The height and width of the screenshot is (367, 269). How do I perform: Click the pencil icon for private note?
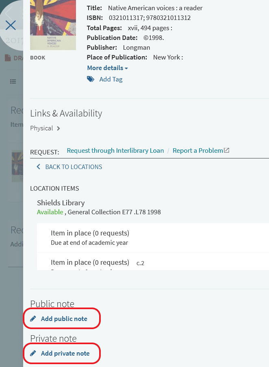pos(33,353)
